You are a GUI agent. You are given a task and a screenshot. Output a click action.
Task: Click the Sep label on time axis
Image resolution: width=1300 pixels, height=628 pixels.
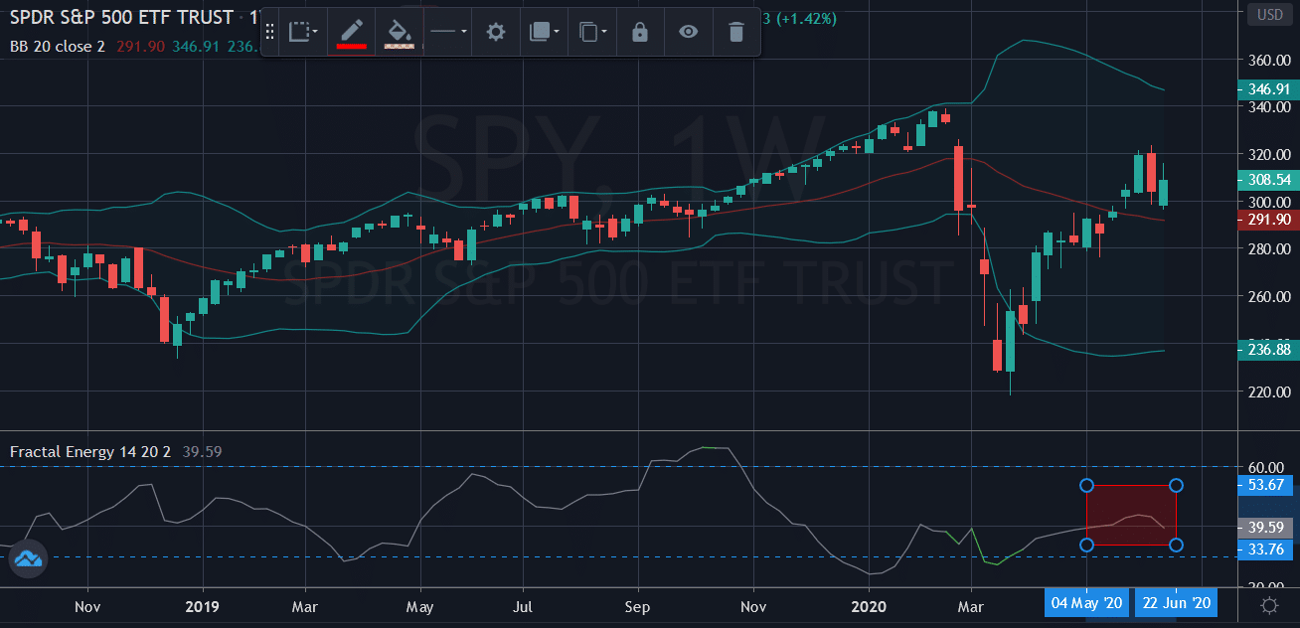click(637, 605)
